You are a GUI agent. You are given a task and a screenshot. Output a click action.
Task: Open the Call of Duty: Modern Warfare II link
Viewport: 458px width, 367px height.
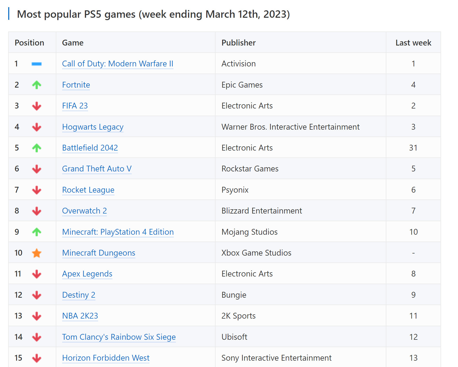click(x=117, y=64)
